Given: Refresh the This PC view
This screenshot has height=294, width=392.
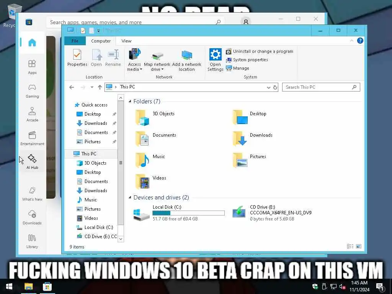Looking at the screenshot, I should tap(275, 88).
